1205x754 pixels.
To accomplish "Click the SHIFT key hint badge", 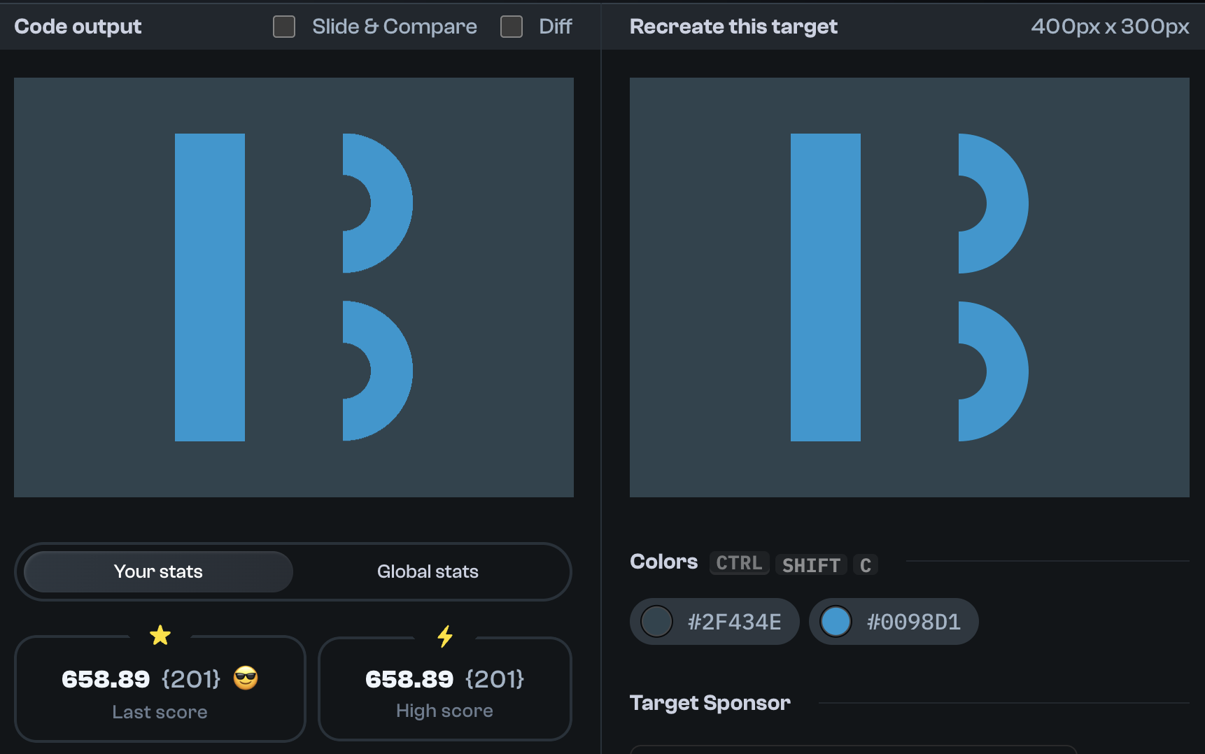I will tap(810, 564).
